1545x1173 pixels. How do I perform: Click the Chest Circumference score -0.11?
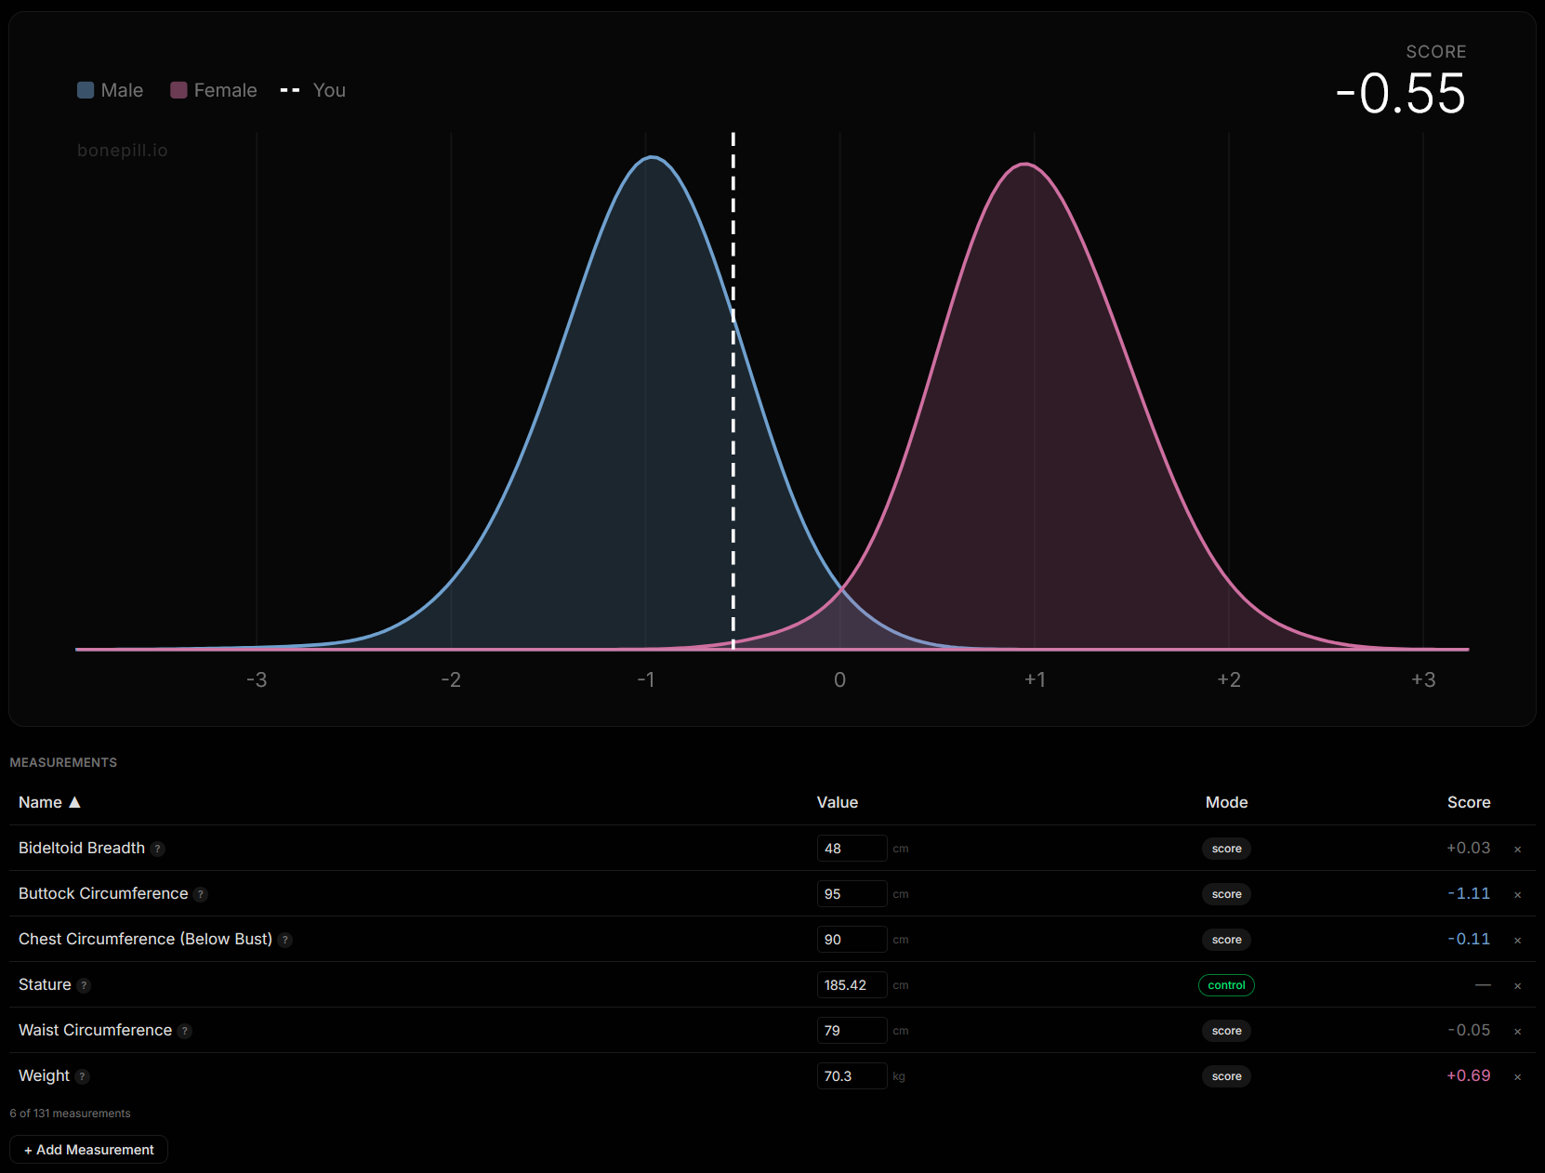pyautogui.click(x=1469, y=940)
